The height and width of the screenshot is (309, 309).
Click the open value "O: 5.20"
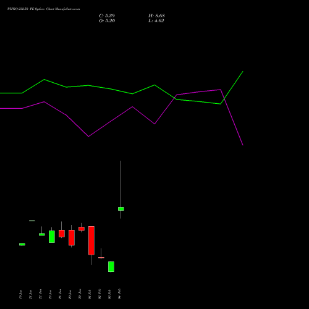click(x=107, y=21)
